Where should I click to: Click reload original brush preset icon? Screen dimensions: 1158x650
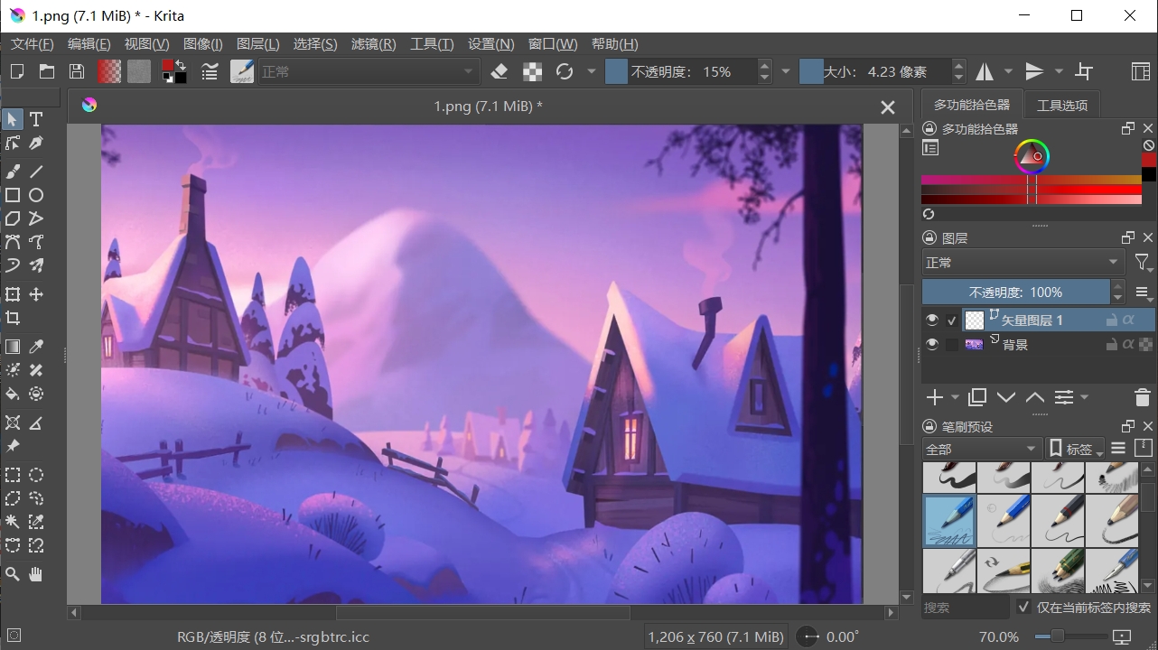click(x=565, y=71)
